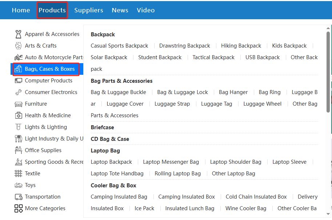This screenshot has width=332, height=220.
Task: Open Bag Ring link
Action: [269, 92]
